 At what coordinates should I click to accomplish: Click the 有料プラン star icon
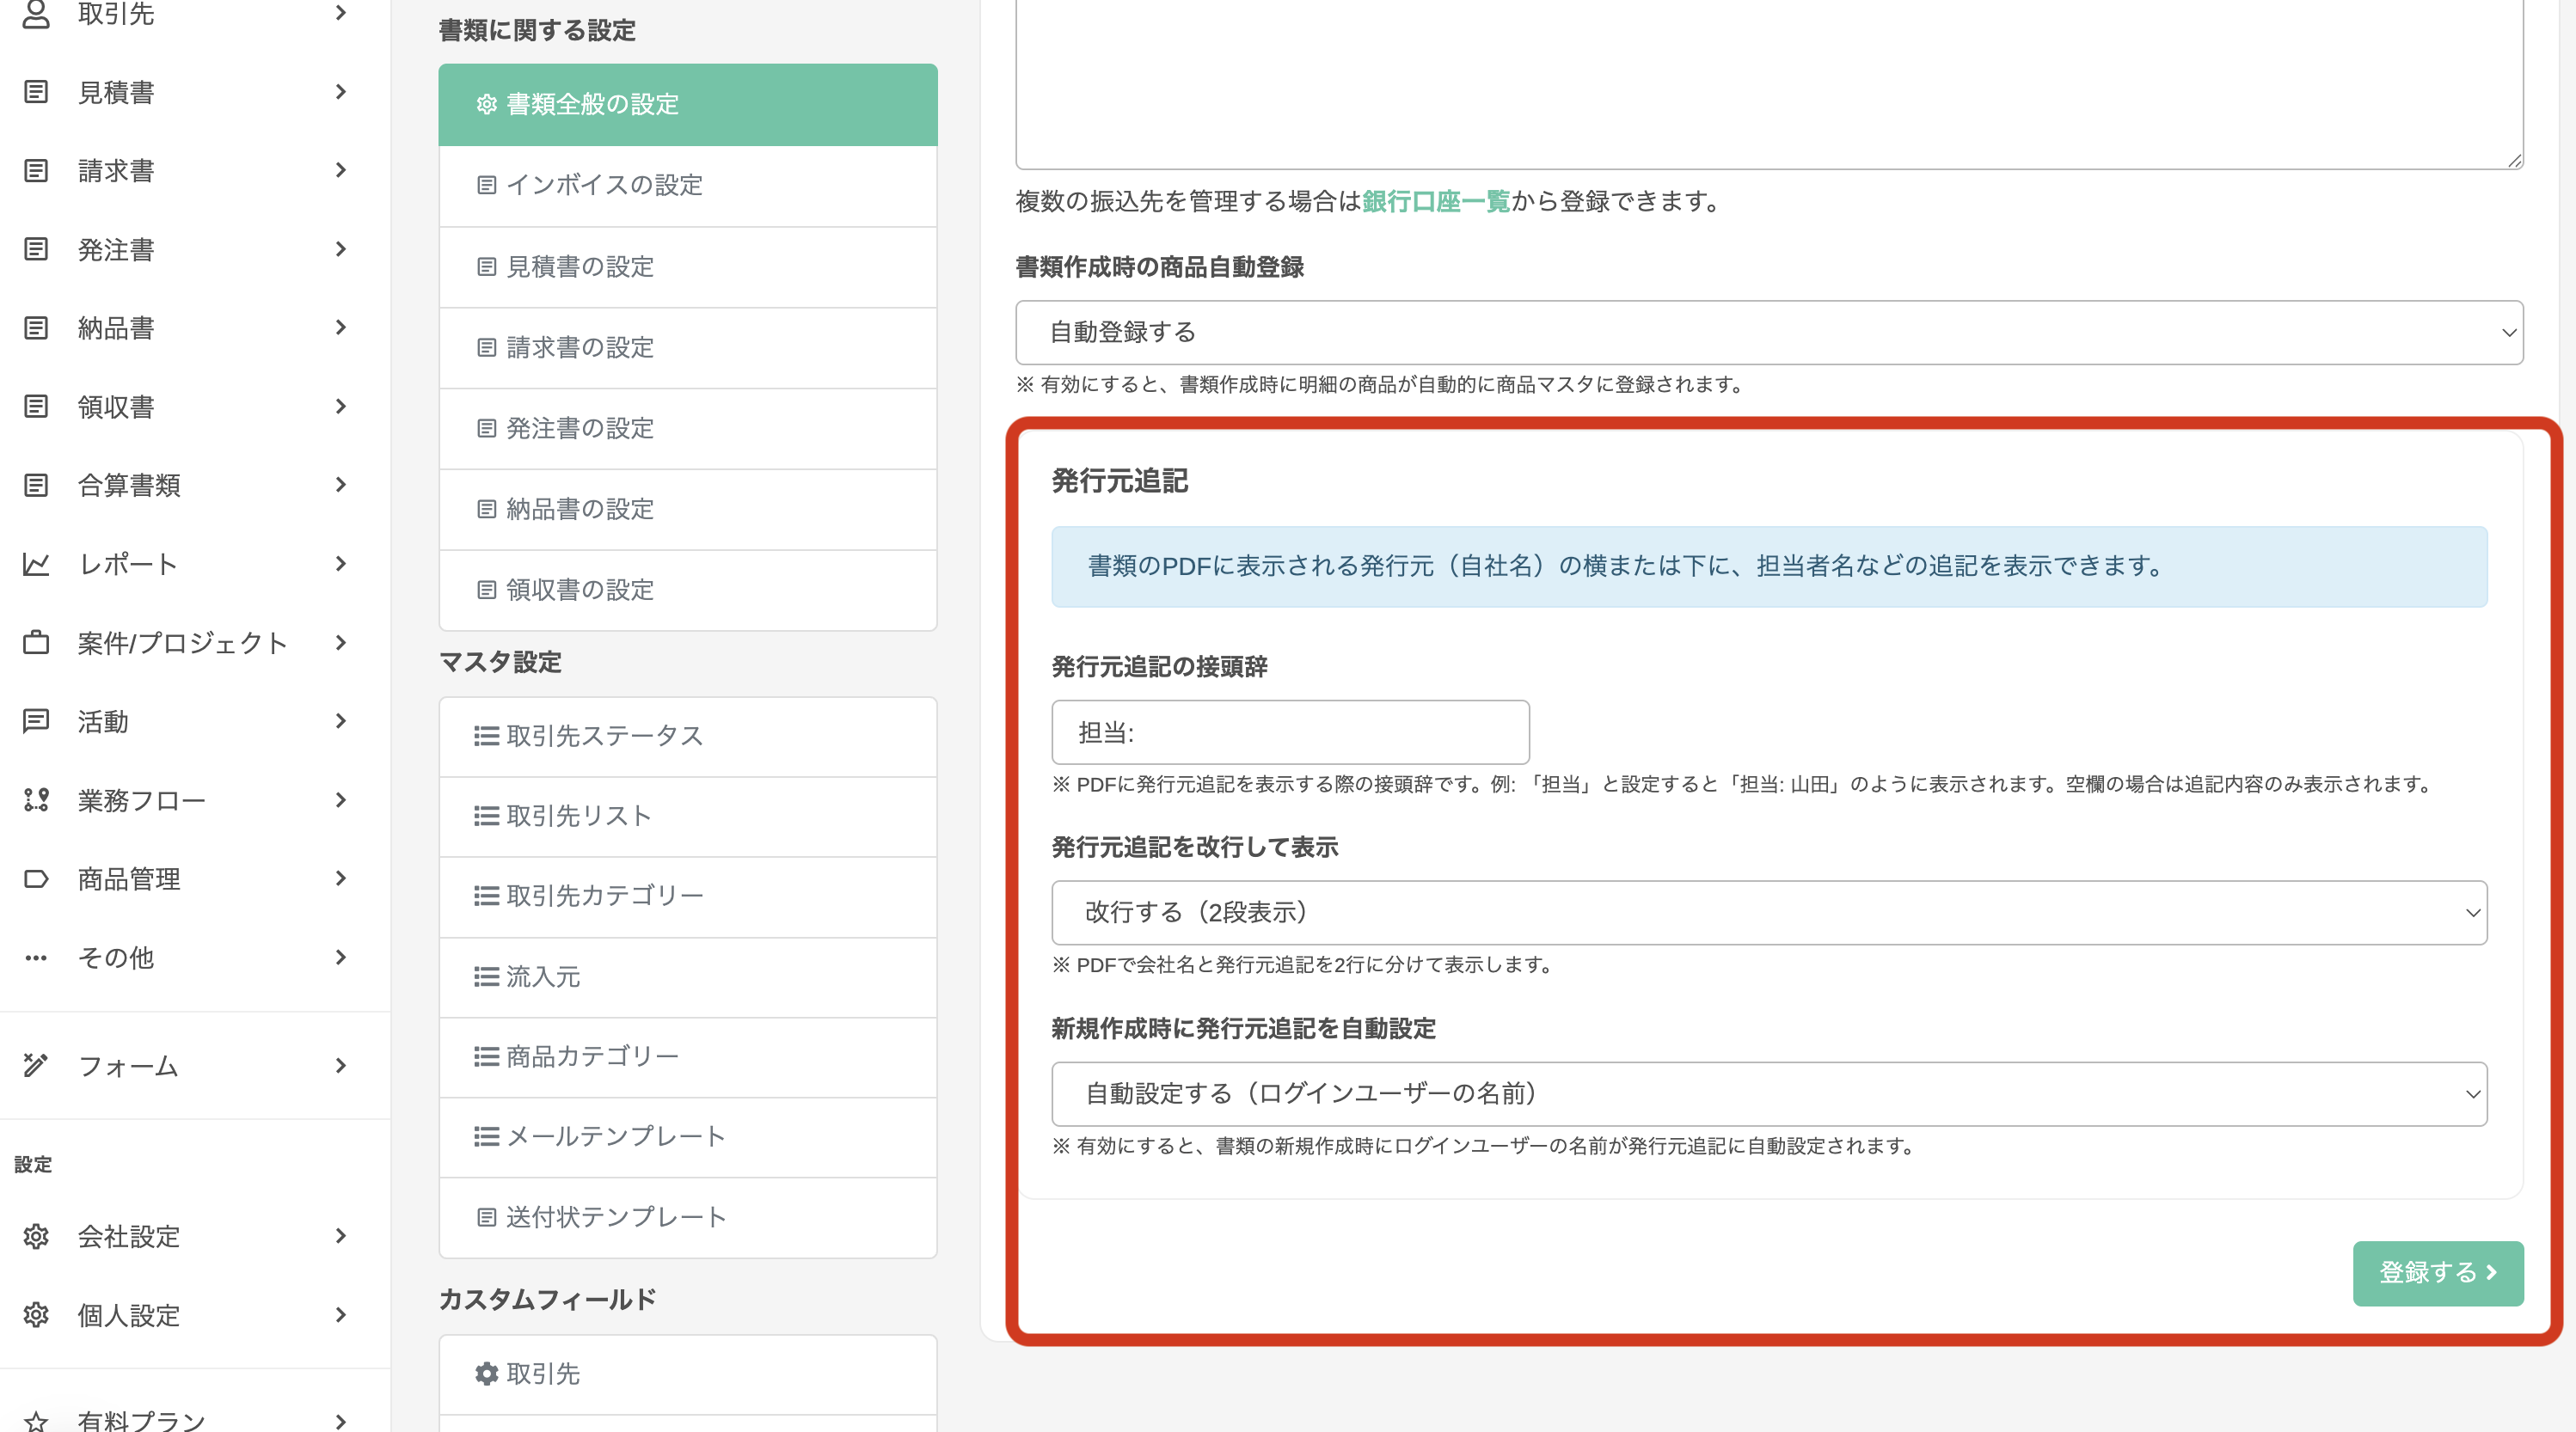tap(36, 1421)
